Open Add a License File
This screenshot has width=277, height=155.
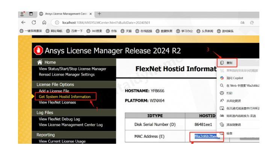[x=54, y=91]
